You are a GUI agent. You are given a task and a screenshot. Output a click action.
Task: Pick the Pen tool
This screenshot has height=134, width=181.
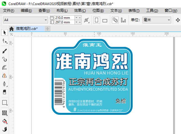[x=4, y=84]
